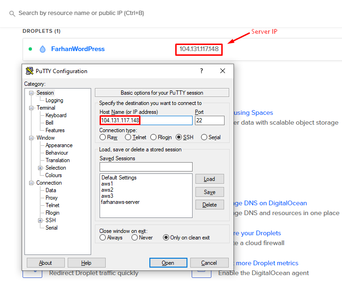Open the Data category under Connection
The width and height of the screenshot is (342, 284).
click(x=51, y=190)
